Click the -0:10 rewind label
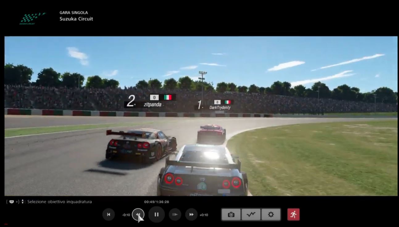Screen dimensions: 399x227 (126, 215)
